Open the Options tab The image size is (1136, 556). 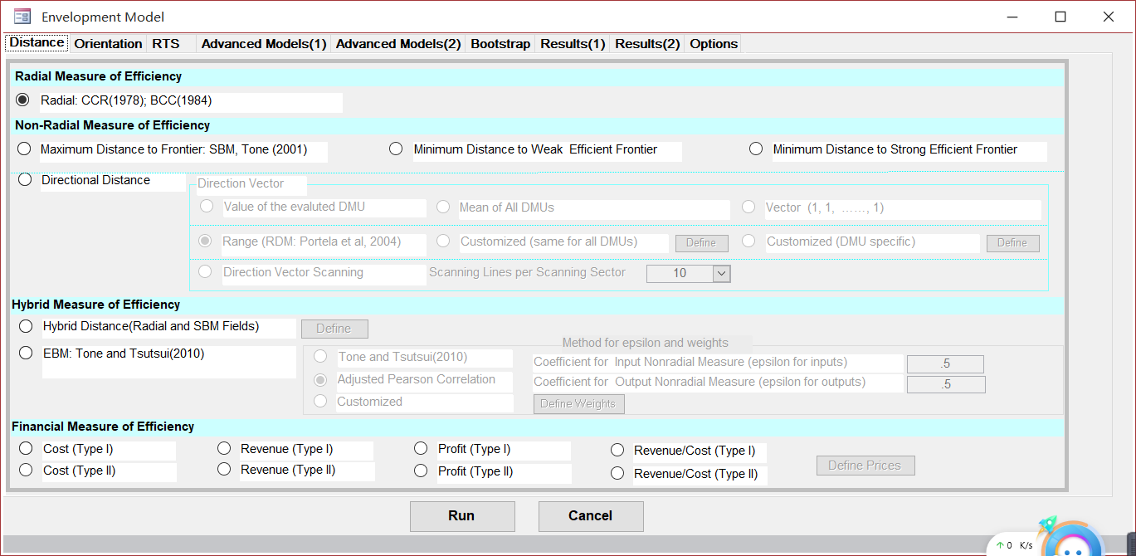pos(713,43)
